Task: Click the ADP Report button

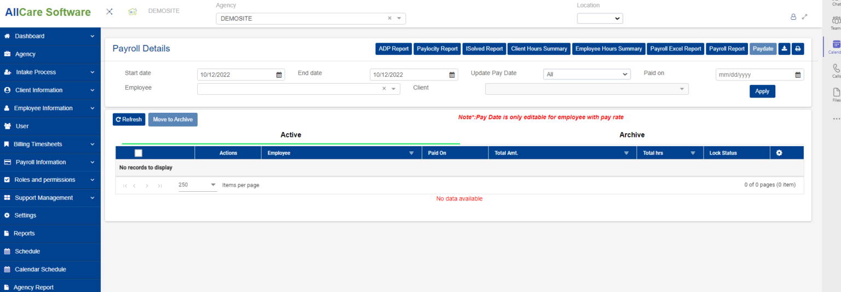Action: pyautogui.click(x=394, y=49)
